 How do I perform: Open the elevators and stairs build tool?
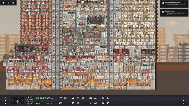coord(65,98)
